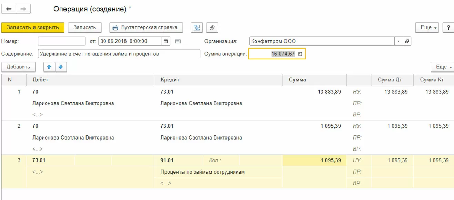Click the forward navigation arrow
Image resolution: width=454 pixels, height=200 pixels.
(x=23, y=9)
